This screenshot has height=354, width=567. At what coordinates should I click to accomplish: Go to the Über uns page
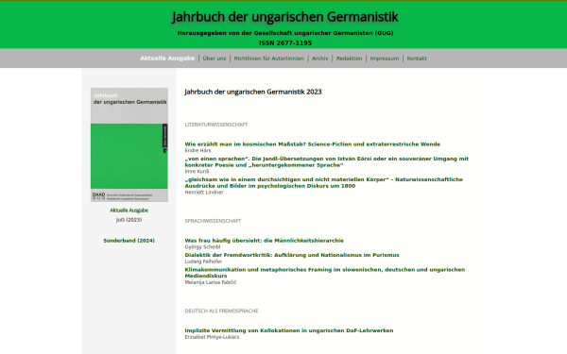pos(215,59)
